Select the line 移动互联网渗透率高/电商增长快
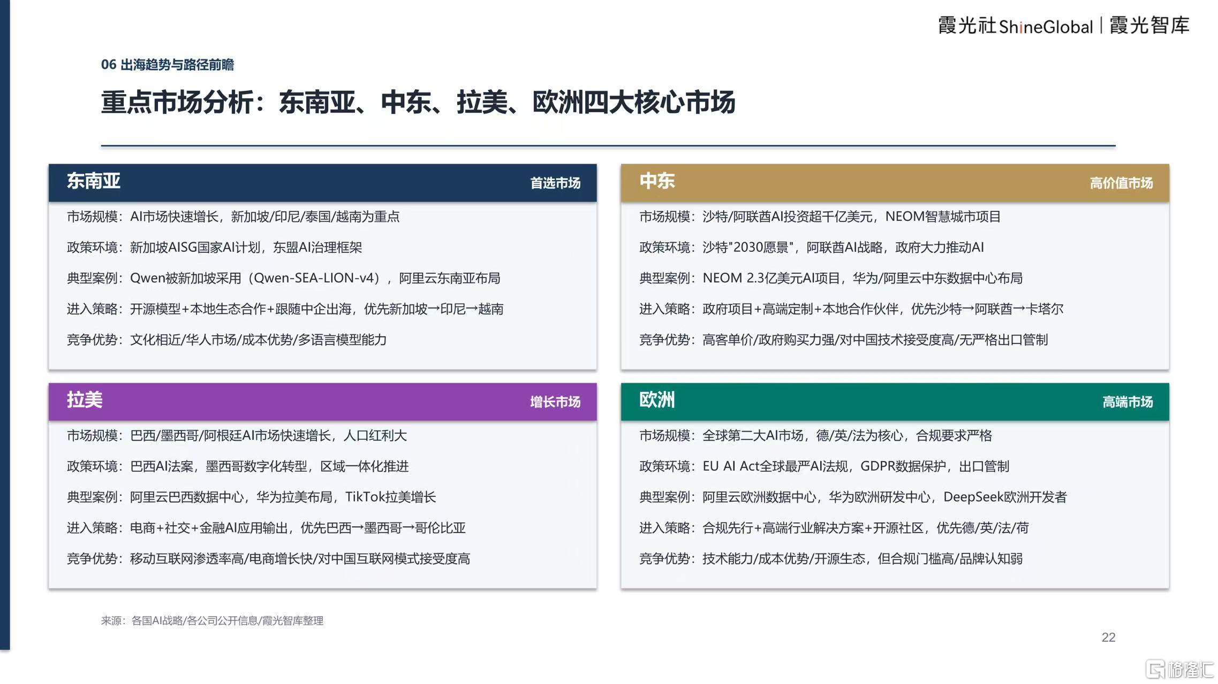Image resolution: width=1218 pixels, height=684 pixels. click(268, 558)
